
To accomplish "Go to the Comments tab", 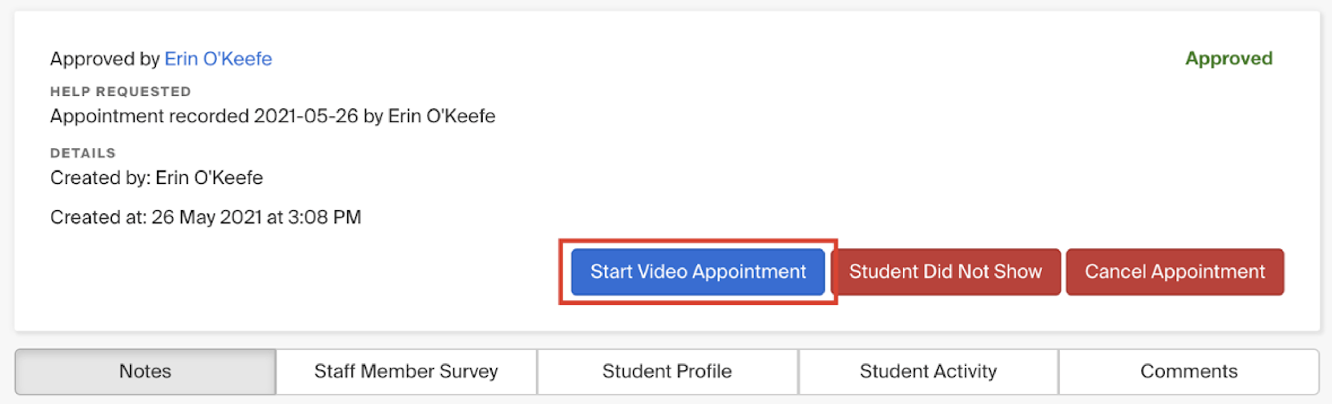I will pyautogui.click(x=1188, y=371).
